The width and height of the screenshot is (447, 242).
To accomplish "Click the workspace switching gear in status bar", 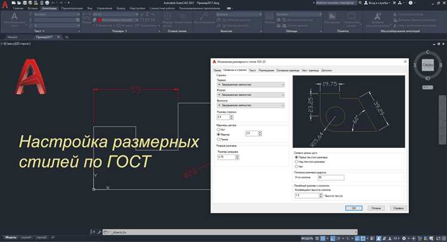I will pos(403,238).
